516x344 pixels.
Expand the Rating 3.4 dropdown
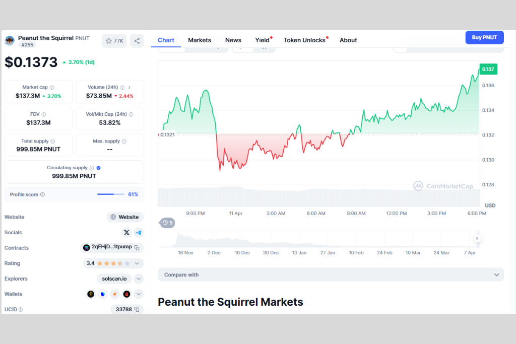(x=137, y=263)
